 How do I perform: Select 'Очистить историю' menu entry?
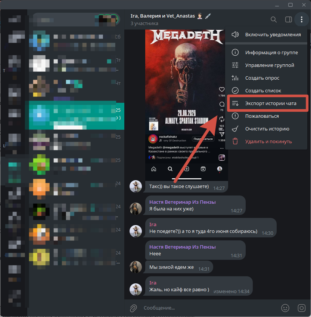tap(266, 129)
